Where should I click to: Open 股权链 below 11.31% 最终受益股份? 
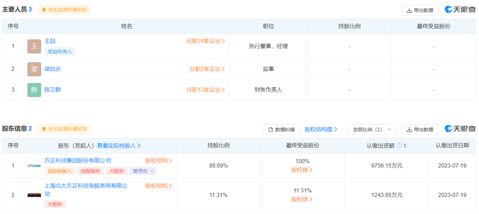click(302, 199)
